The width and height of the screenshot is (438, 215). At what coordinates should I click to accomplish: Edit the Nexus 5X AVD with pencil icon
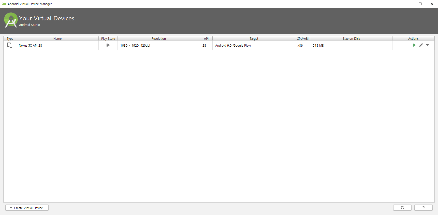pos(421,45)
